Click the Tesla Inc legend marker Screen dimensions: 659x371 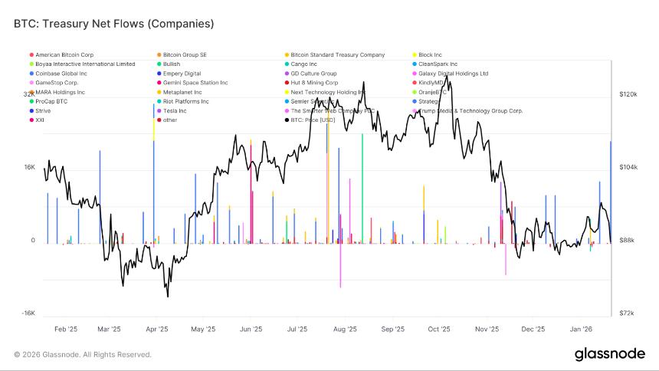[159, 110]
